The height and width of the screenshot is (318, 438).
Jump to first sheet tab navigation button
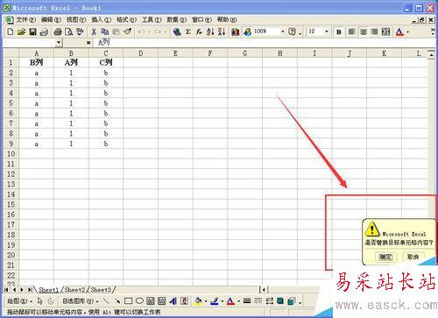6,290
